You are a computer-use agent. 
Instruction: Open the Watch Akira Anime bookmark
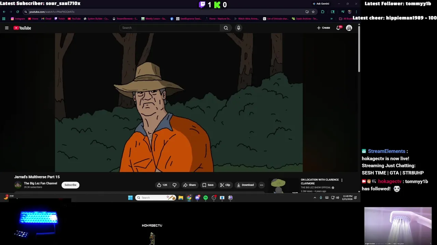[246, 19]
